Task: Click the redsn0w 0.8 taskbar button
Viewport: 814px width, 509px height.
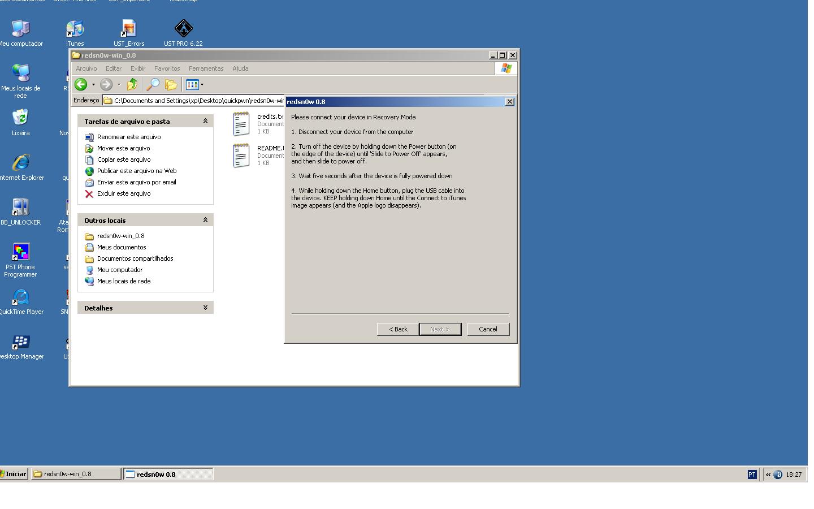Action: [x=168, y=474]
